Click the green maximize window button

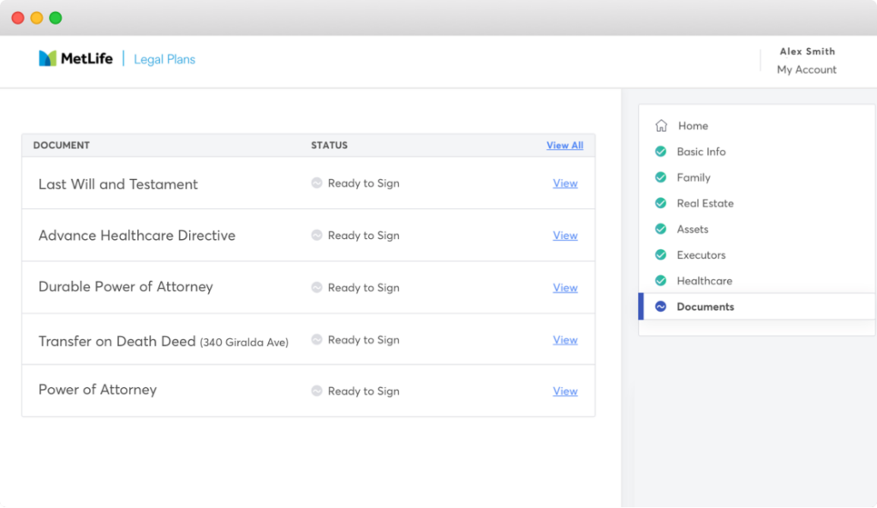56,18
